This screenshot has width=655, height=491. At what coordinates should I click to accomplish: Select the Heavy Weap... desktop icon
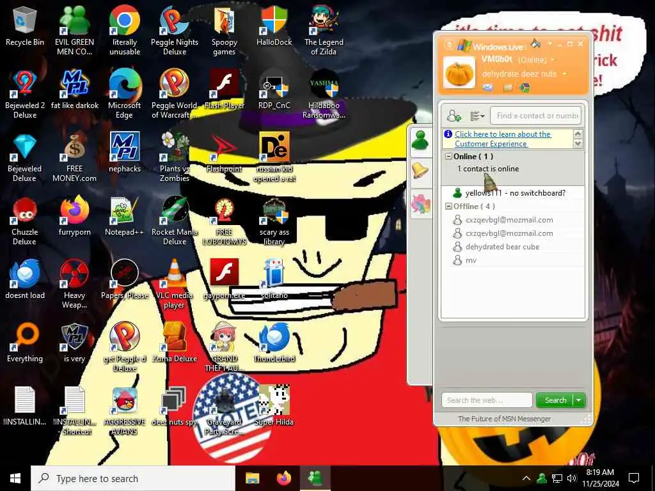click(74, 284)
